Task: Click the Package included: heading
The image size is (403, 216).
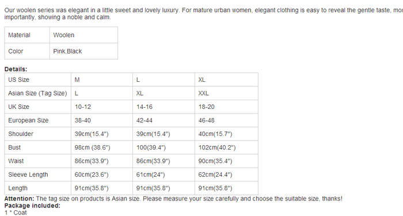Action: tap(32, 206)
